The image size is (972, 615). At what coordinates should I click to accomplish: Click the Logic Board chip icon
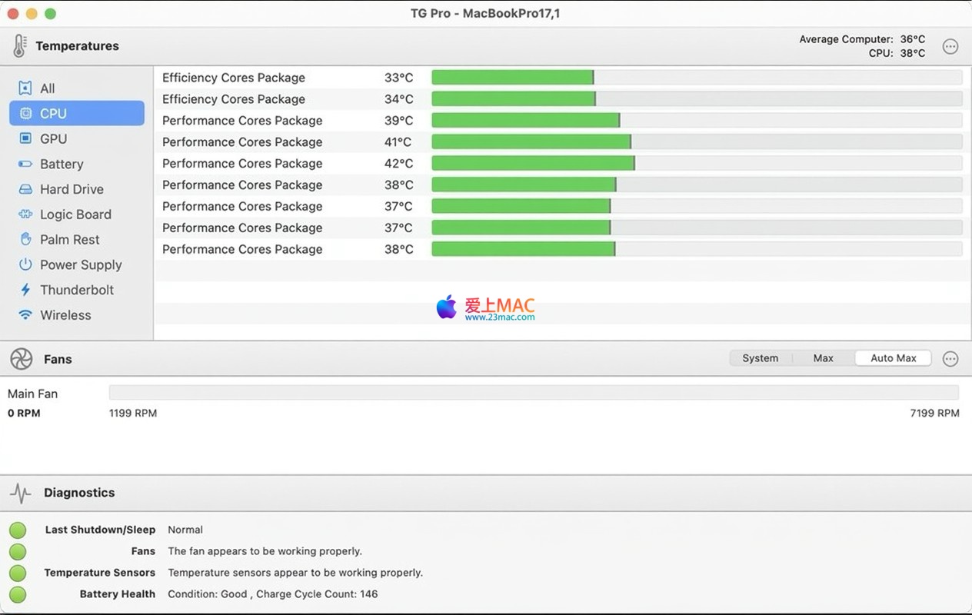pyautogui.click(x=25, y=214)
